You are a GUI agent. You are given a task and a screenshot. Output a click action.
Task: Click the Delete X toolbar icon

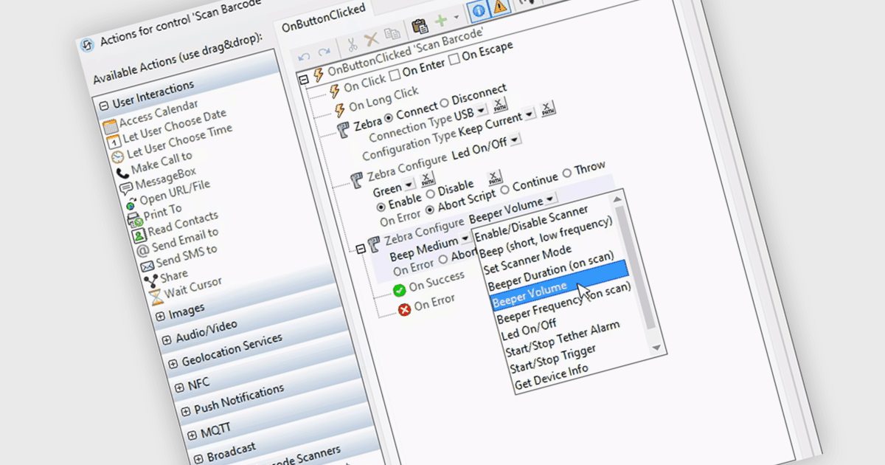(x=372, y=40)
